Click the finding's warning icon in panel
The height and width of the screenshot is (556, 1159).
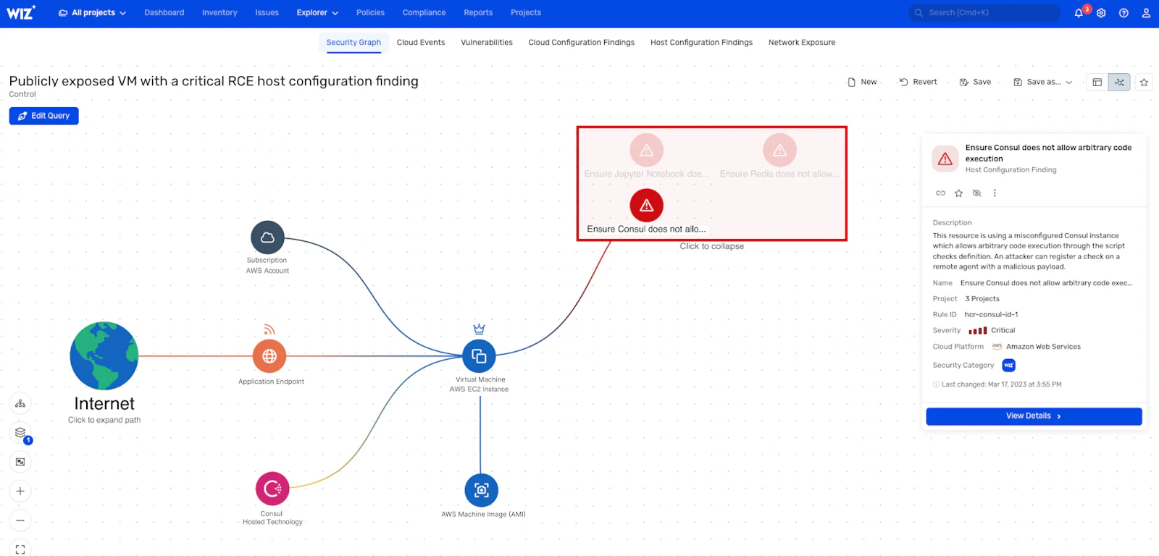[x=945, y=159]
